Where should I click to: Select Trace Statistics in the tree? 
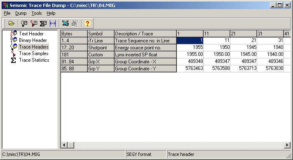[34, 60]
